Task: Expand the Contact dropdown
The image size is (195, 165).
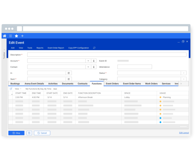Action: click(x=88, y=67)
